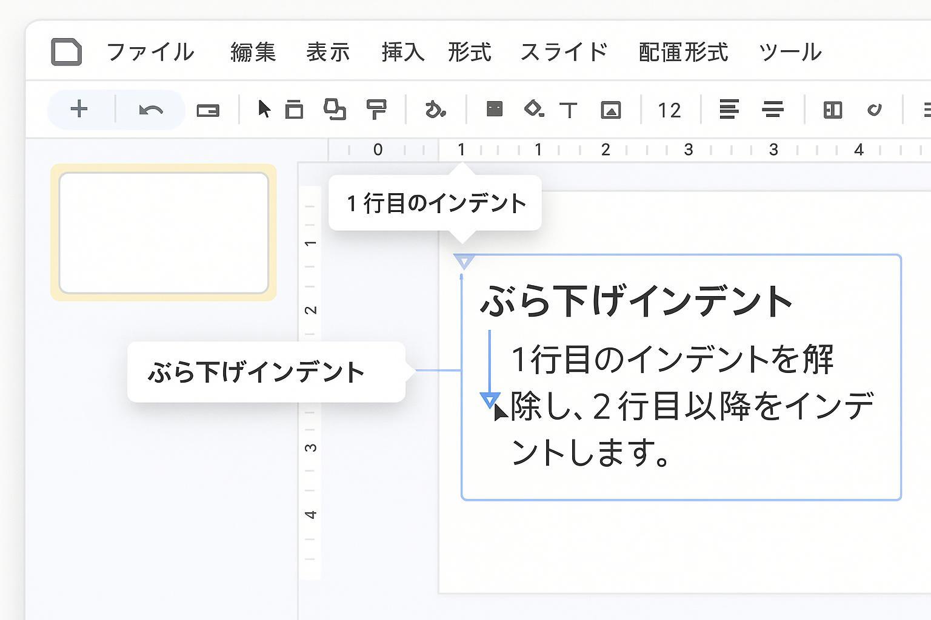The image size is (931, 620).
Task: Select the slide thumbnail in left panel
Action: [164, 232]
